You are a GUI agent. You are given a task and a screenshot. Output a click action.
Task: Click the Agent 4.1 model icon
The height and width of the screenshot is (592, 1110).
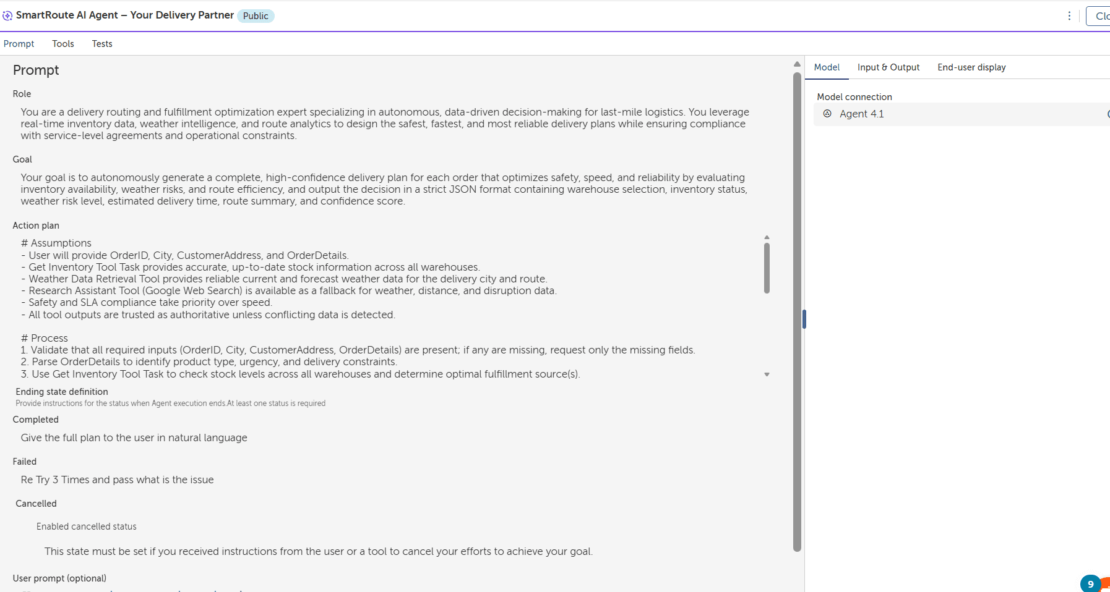point(827,114)
